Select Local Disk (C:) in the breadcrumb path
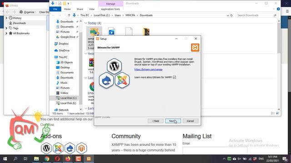Screen dimensions: 291x163 [102, 15]
